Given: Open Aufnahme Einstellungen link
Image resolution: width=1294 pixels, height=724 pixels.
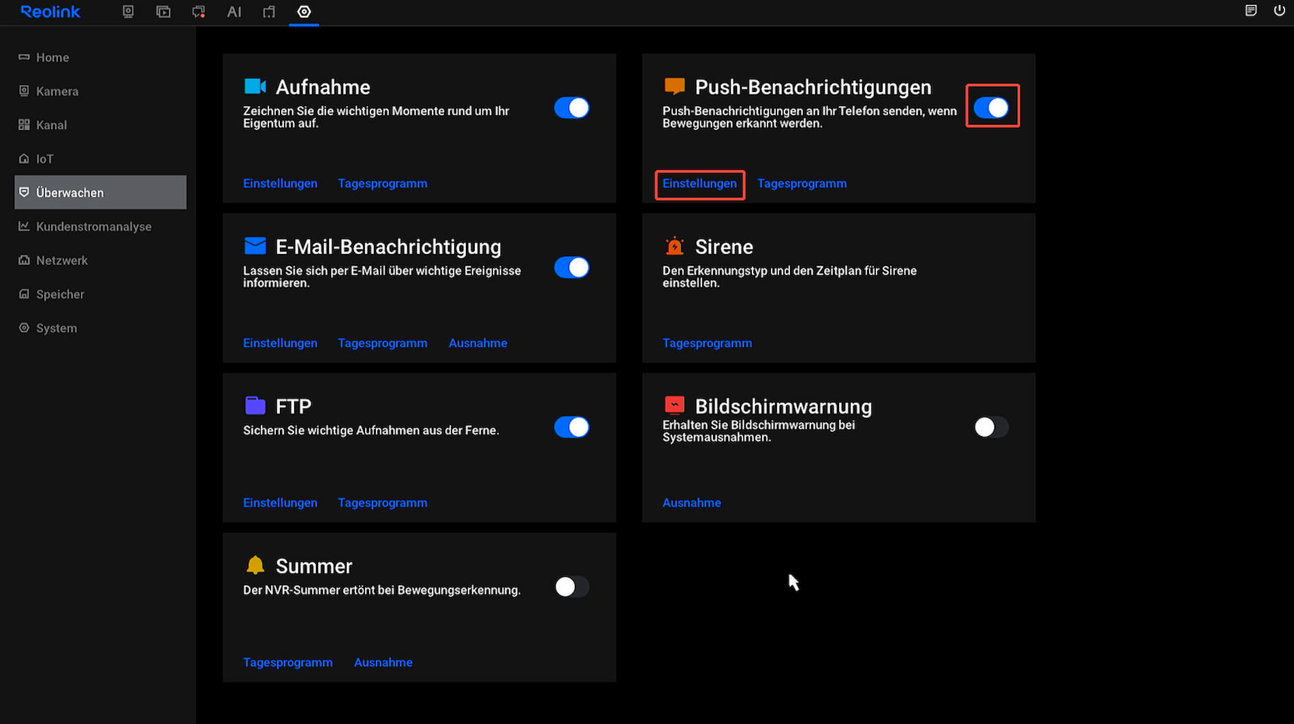Looking at the screenshot, I should click(280, 183).
